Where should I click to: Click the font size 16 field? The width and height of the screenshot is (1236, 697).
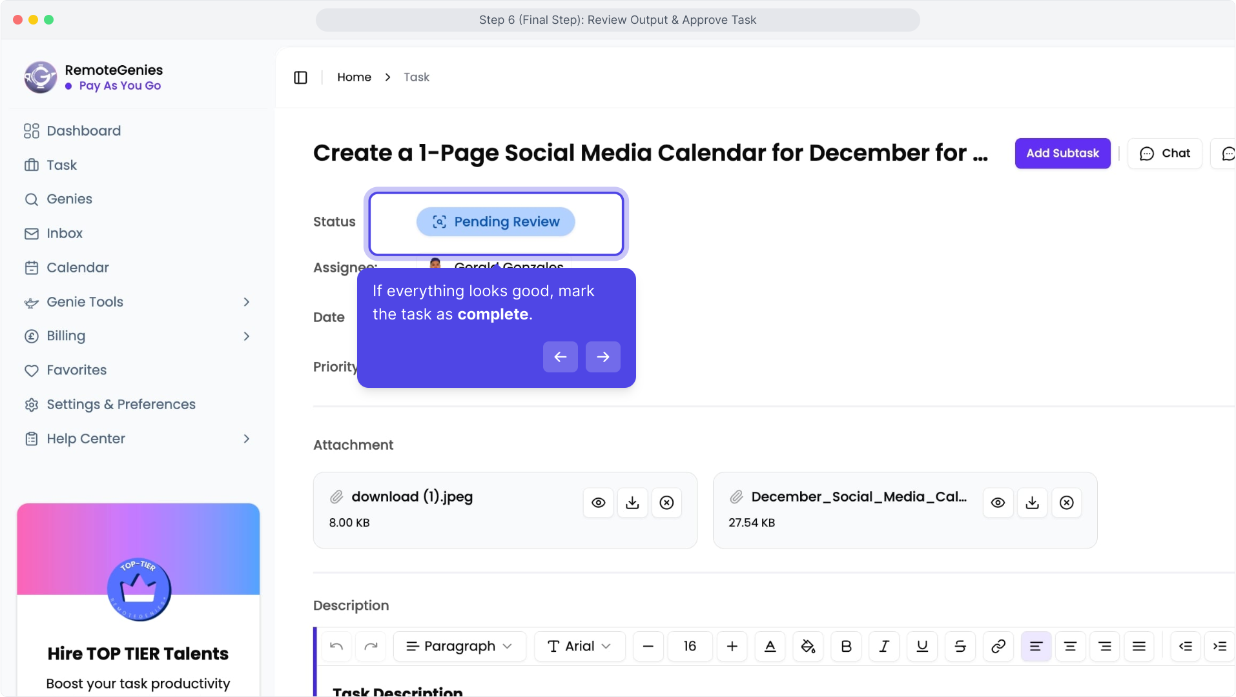[x=690, y=646]
